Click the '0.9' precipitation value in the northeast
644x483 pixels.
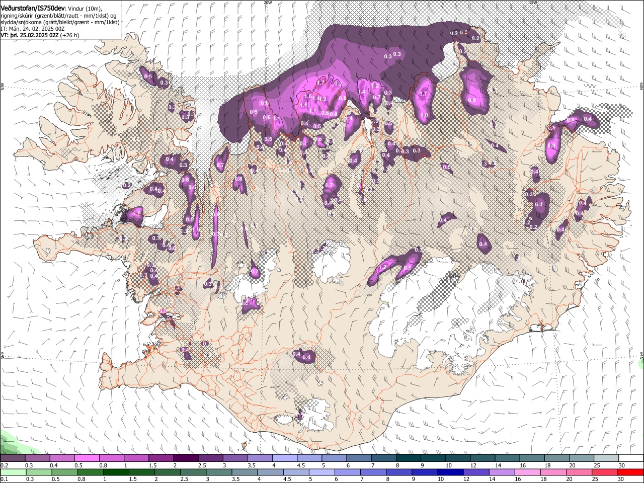pos(471,100)
